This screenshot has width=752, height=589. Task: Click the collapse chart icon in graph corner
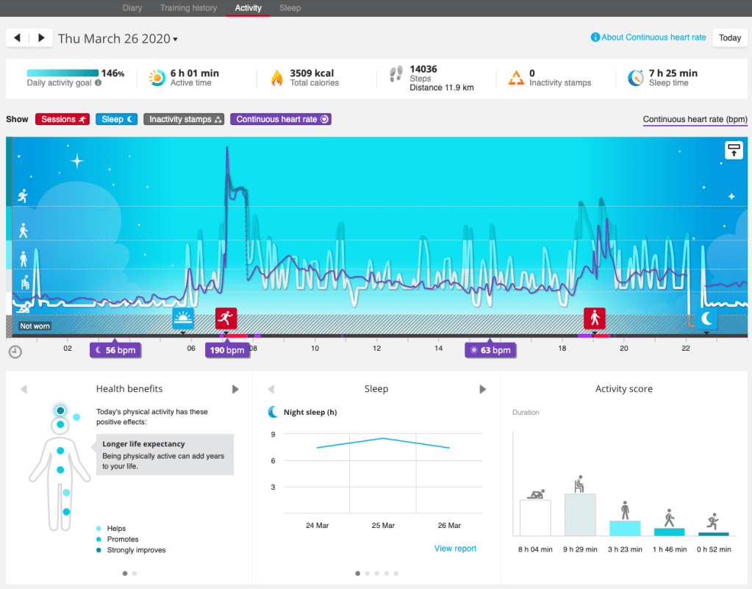coord(733,151)
